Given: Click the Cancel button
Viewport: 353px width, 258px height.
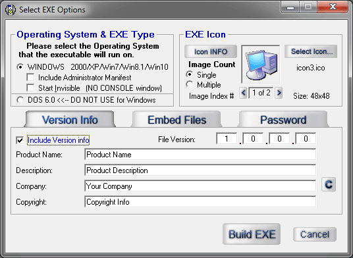Looking at the screenshot, I should [315, 234].
